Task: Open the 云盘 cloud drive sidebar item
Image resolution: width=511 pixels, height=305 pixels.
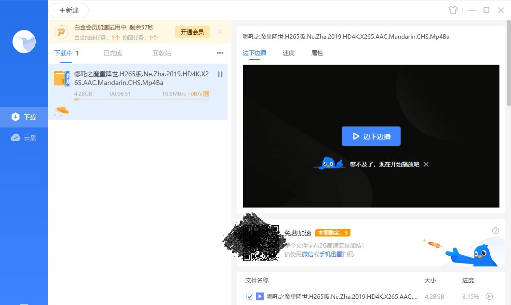Action: 24,138
